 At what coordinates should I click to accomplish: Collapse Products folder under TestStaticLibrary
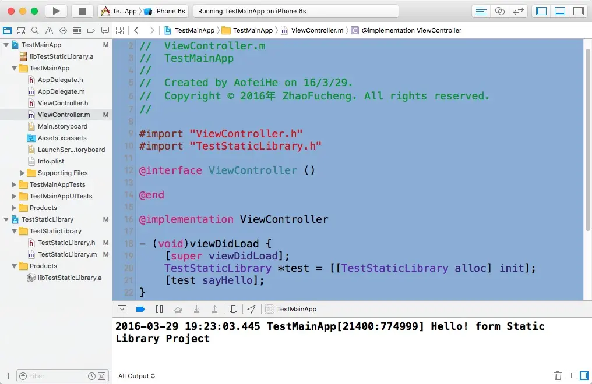click(14, 266)
